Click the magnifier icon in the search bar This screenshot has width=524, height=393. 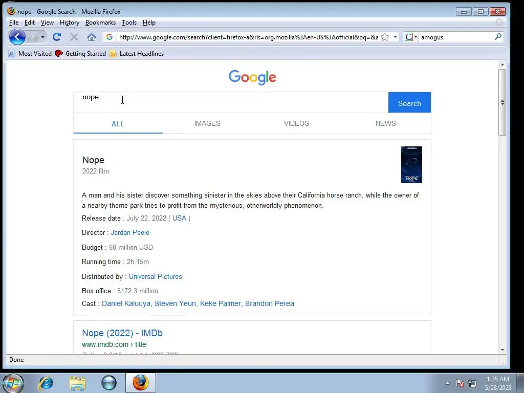click(x=498, y=37)
